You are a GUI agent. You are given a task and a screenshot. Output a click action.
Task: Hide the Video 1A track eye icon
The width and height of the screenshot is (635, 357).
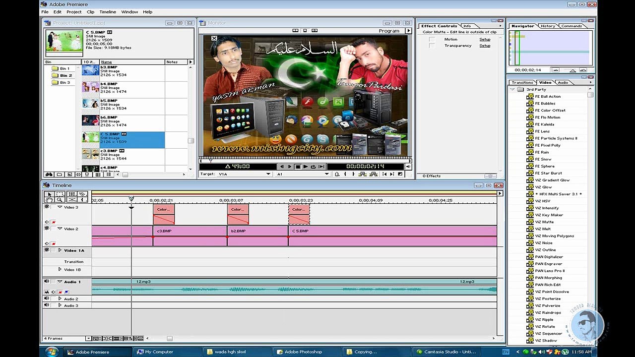point(47,250)
